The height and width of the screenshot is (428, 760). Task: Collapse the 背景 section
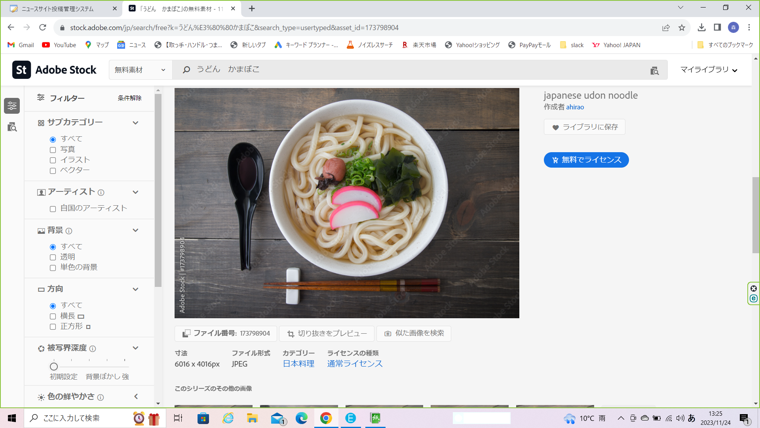[135, 230]
